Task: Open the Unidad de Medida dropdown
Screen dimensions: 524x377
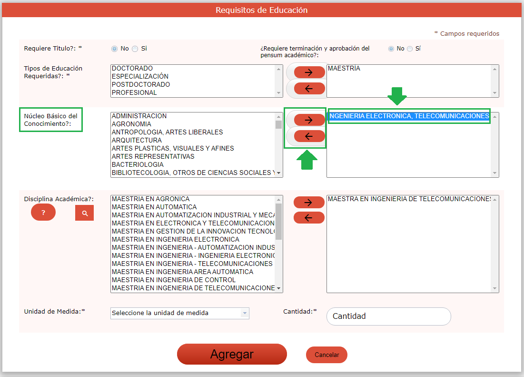Action: coord(180,313)
